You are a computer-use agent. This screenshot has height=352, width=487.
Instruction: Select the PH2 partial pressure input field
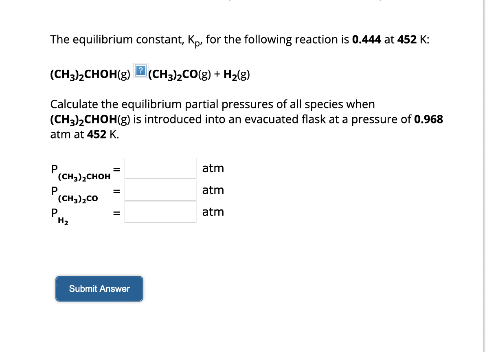[160, 211]
